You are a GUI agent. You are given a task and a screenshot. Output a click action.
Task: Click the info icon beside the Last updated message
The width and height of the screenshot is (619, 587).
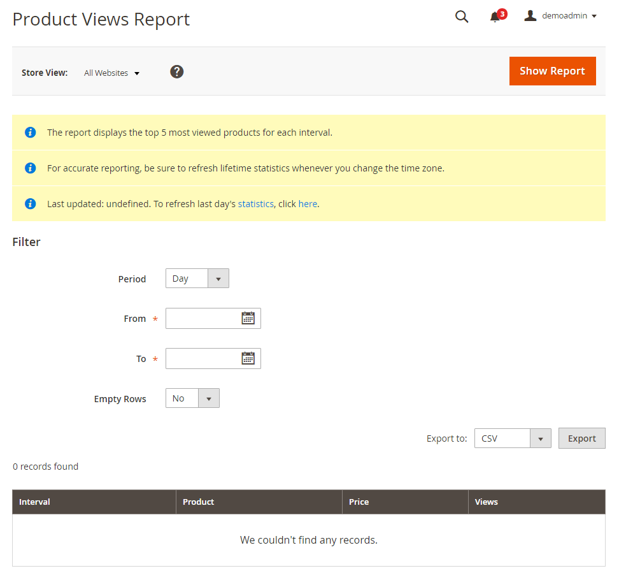[30, 203]
